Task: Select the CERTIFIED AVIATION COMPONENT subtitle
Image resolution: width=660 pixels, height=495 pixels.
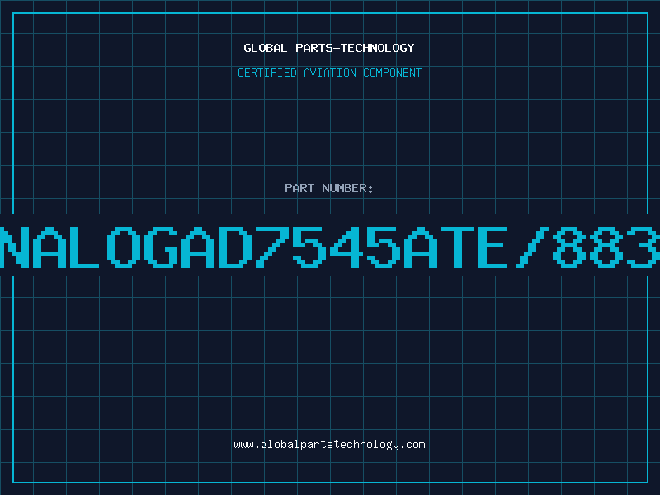Action: pyautogui.click(x=329, y=73)
